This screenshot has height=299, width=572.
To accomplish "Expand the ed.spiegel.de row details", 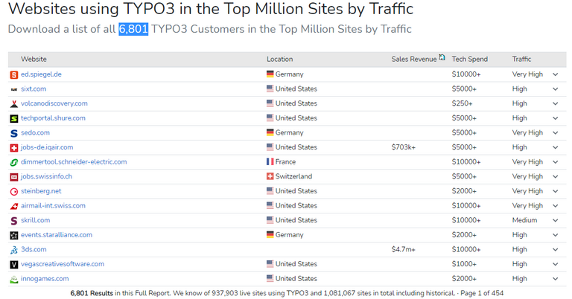I will tap(555, 74).
